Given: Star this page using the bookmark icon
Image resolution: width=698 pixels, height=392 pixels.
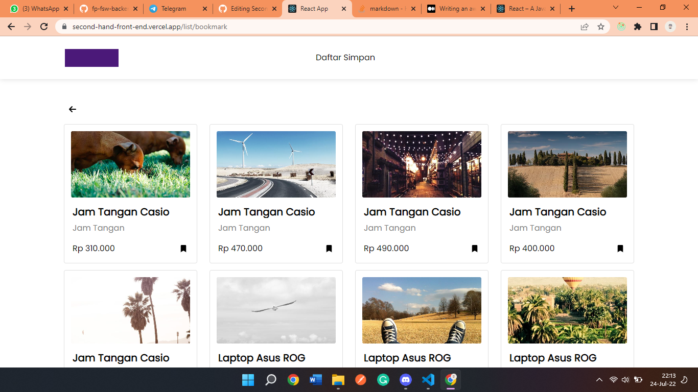Looking at the screenshot, I should (x=601, y=26).
